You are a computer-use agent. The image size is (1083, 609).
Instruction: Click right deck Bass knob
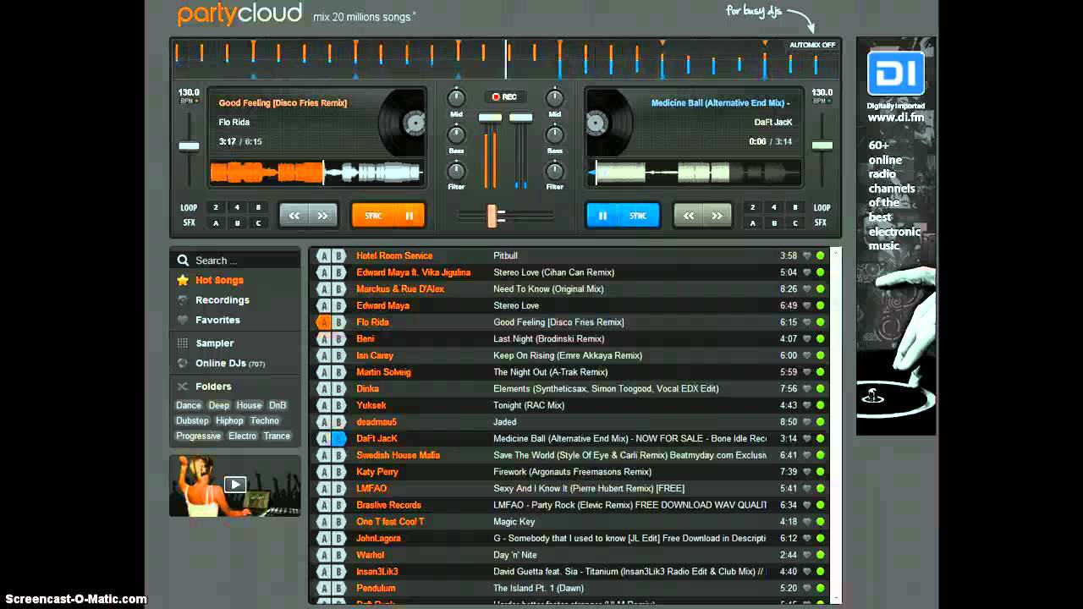click(x=554, y=134)
